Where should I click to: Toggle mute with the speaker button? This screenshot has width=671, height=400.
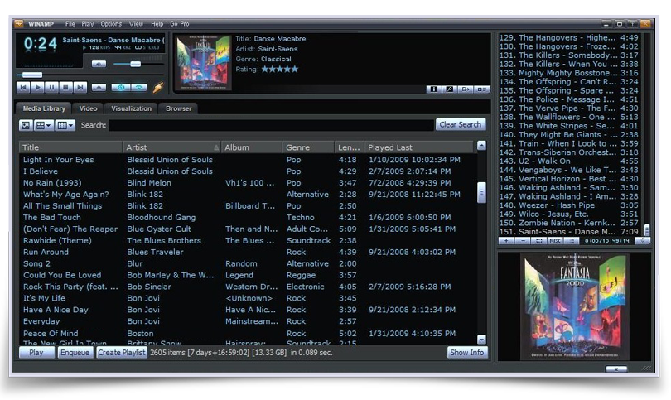point(99,64)
